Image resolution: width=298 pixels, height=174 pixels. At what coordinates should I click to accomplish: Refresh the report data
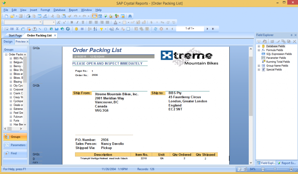(155, 29)
